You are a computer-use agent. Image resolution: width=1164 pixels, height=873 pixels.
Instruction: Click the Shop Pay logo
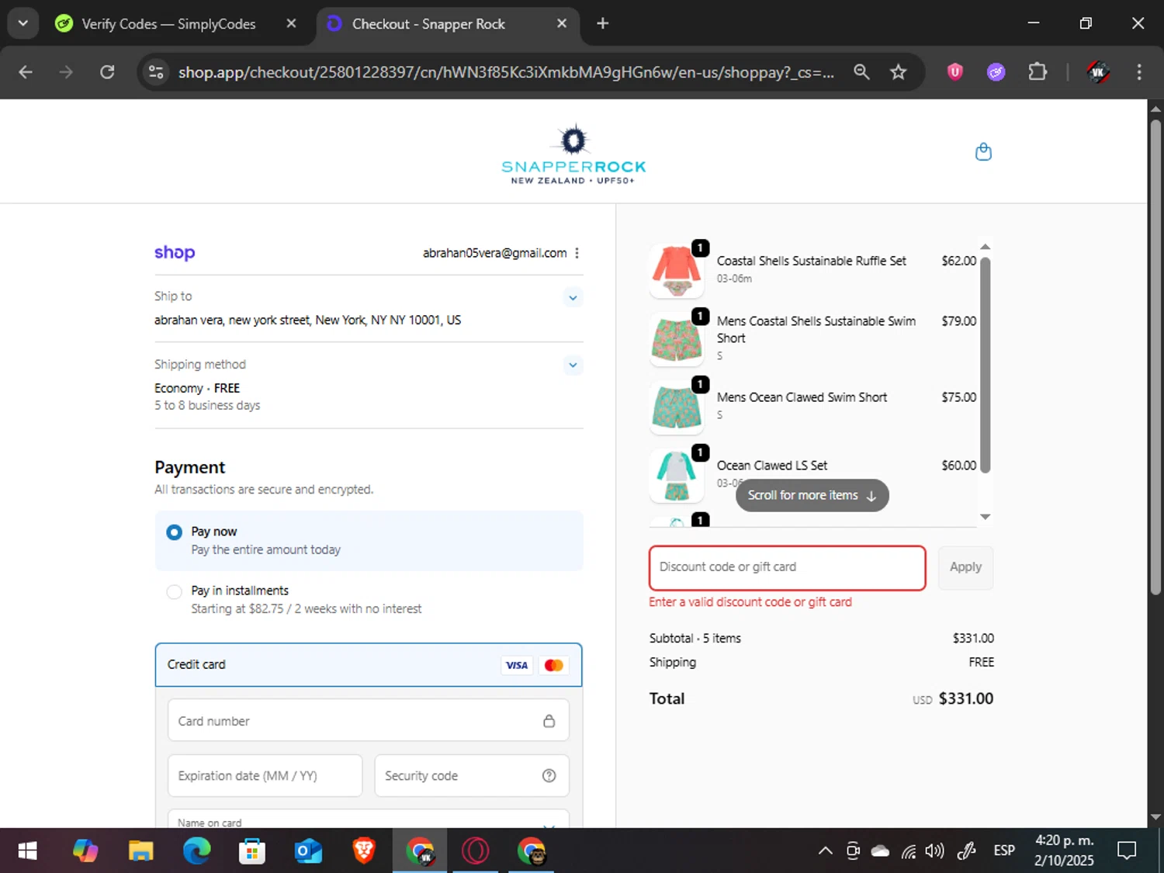click(x=175, y=253)
